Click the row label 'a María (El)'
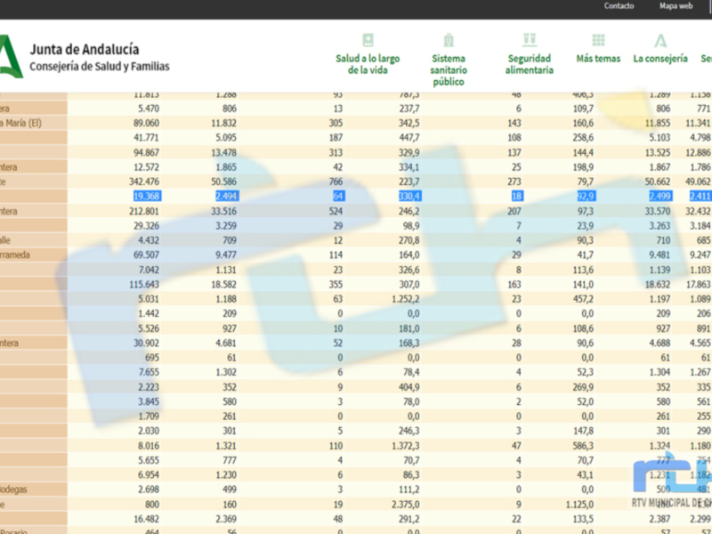Screen dimensions: 712x534 [x=20, y=123]
